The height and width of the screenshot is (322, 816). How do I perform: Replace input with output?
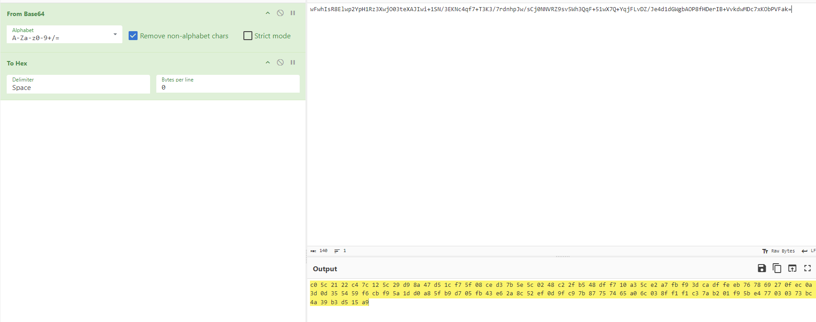pyautogui.click(x=792, y=268)
